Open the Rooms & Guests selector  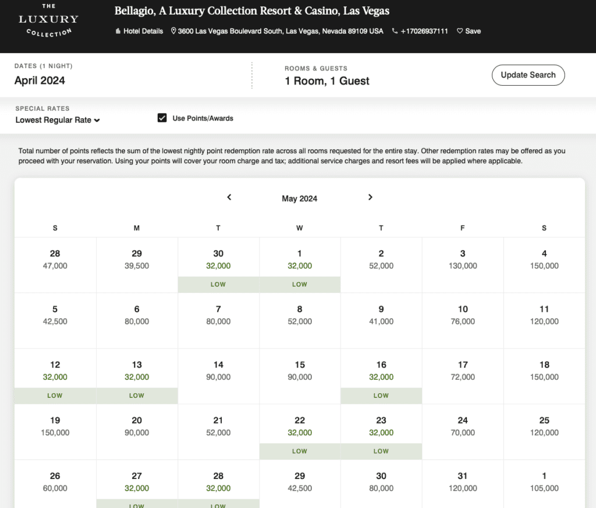point(327,81)
